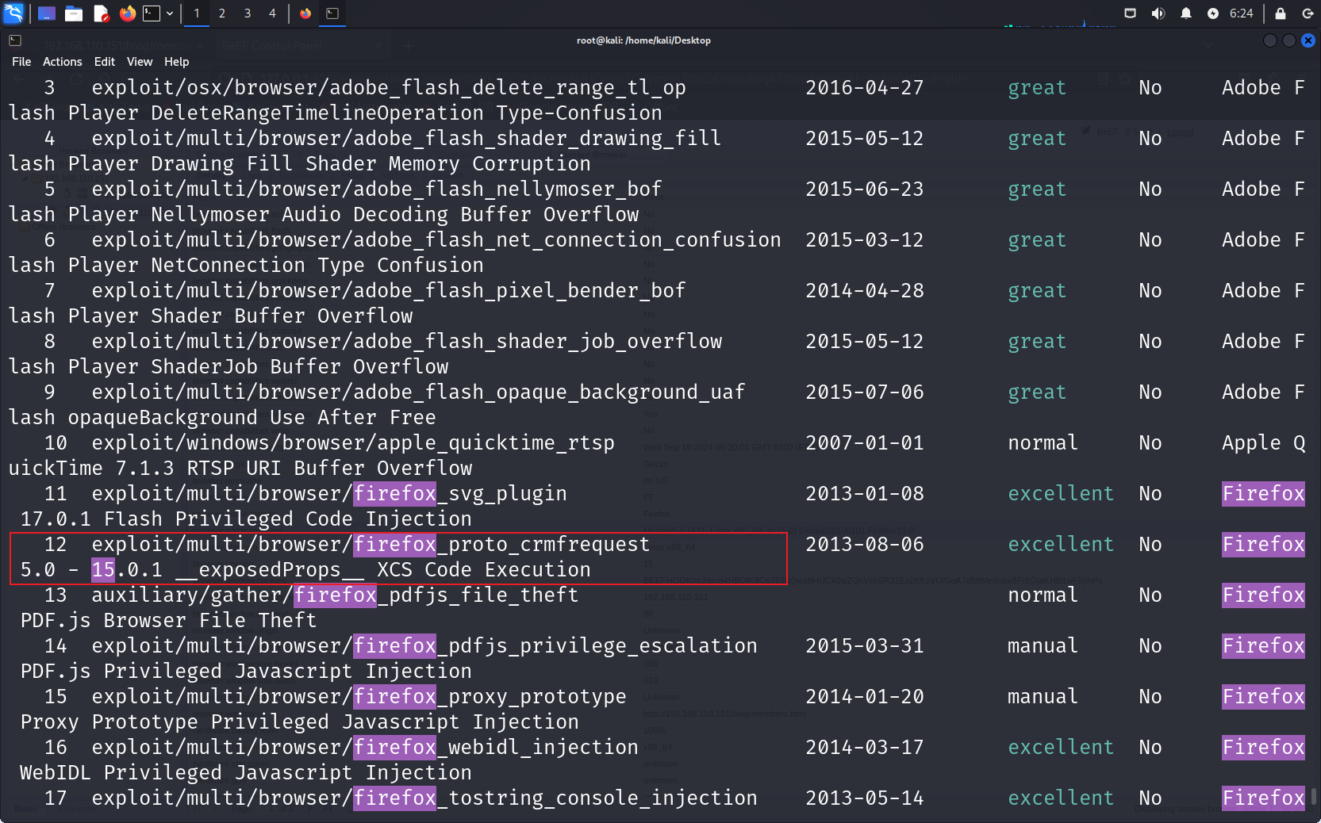The width and height of the screenshot is (1321, 823).
Task: Click firefox_pdfjs_file_theft module path
Action: (x=335, y=595)
